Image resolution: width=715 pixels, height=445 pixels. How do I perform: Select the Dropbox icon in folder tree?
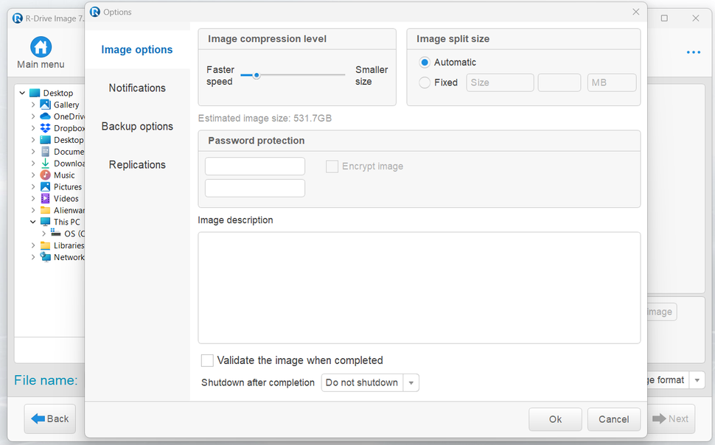pyautogui.click(x=46, y=128)
